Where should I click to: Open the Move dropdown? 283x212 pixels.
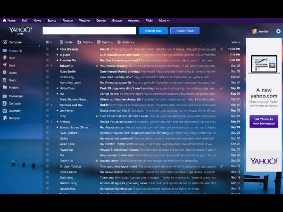coord(85,42)
